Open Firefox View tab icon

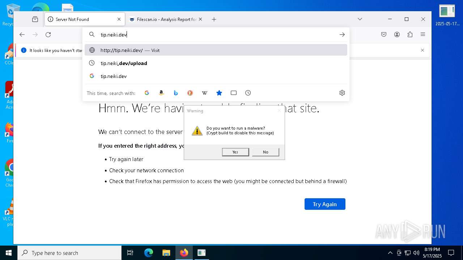coord(35,19)
